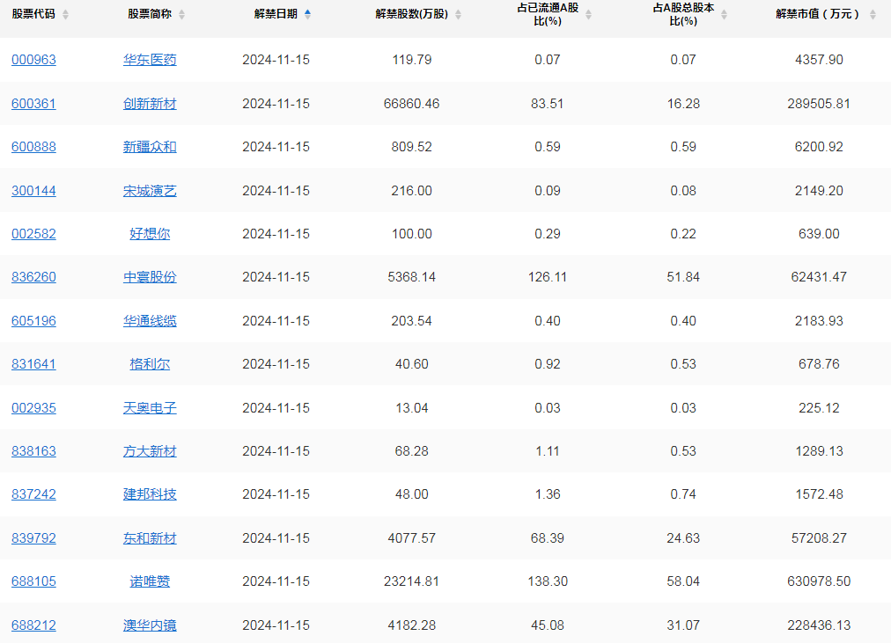Image resolution: width=891 pixels, height=643 pixels.
Task: Open stock code 600361 link
Action: pos(33,103)
